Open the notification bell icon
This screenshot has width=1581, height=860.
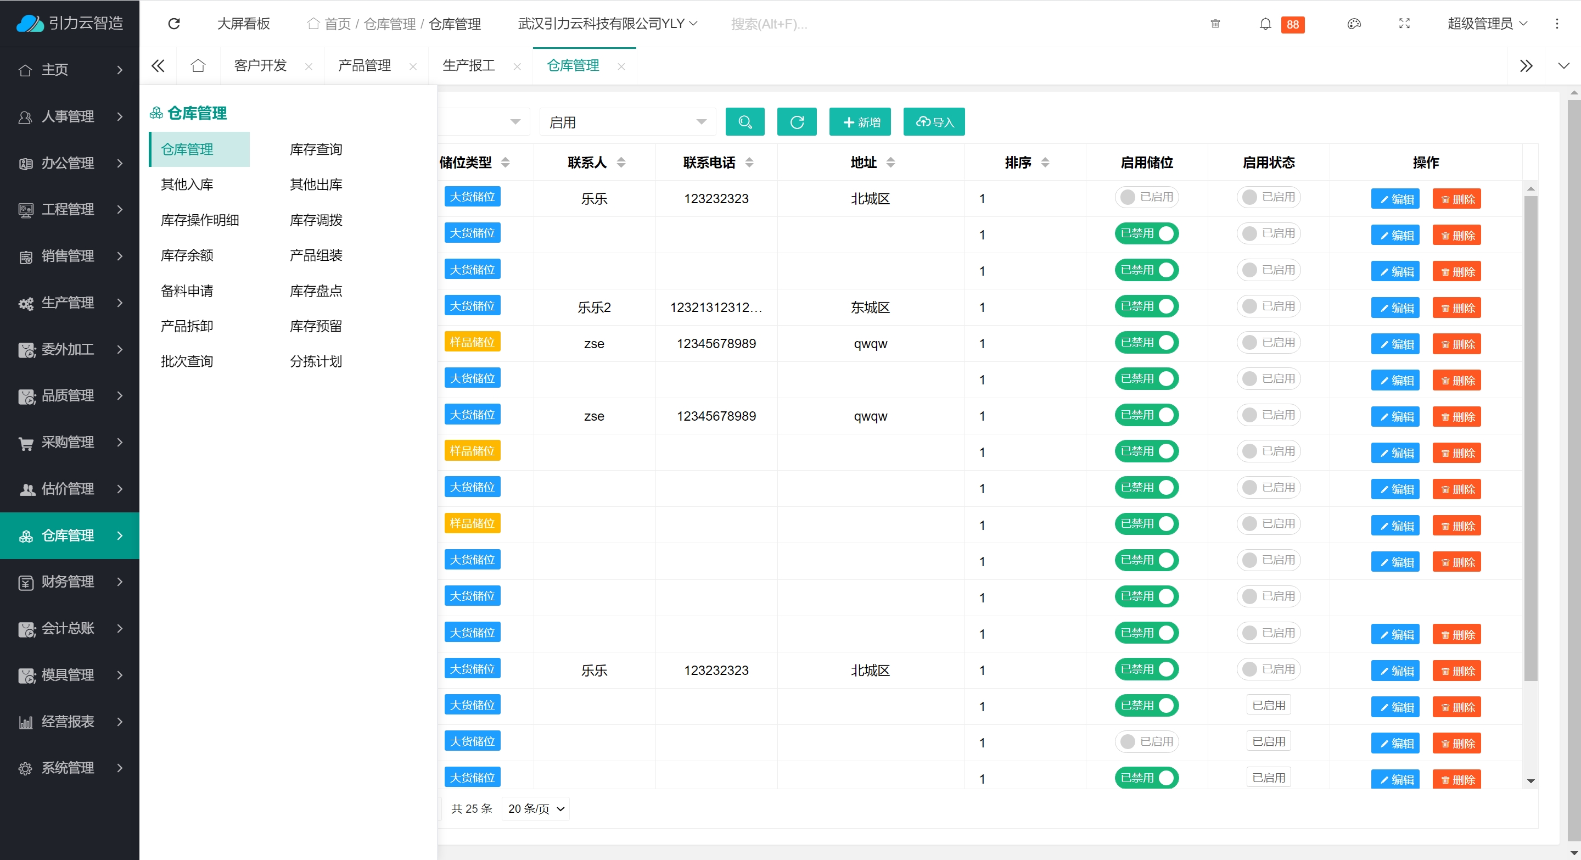[x=1265, y=24]
